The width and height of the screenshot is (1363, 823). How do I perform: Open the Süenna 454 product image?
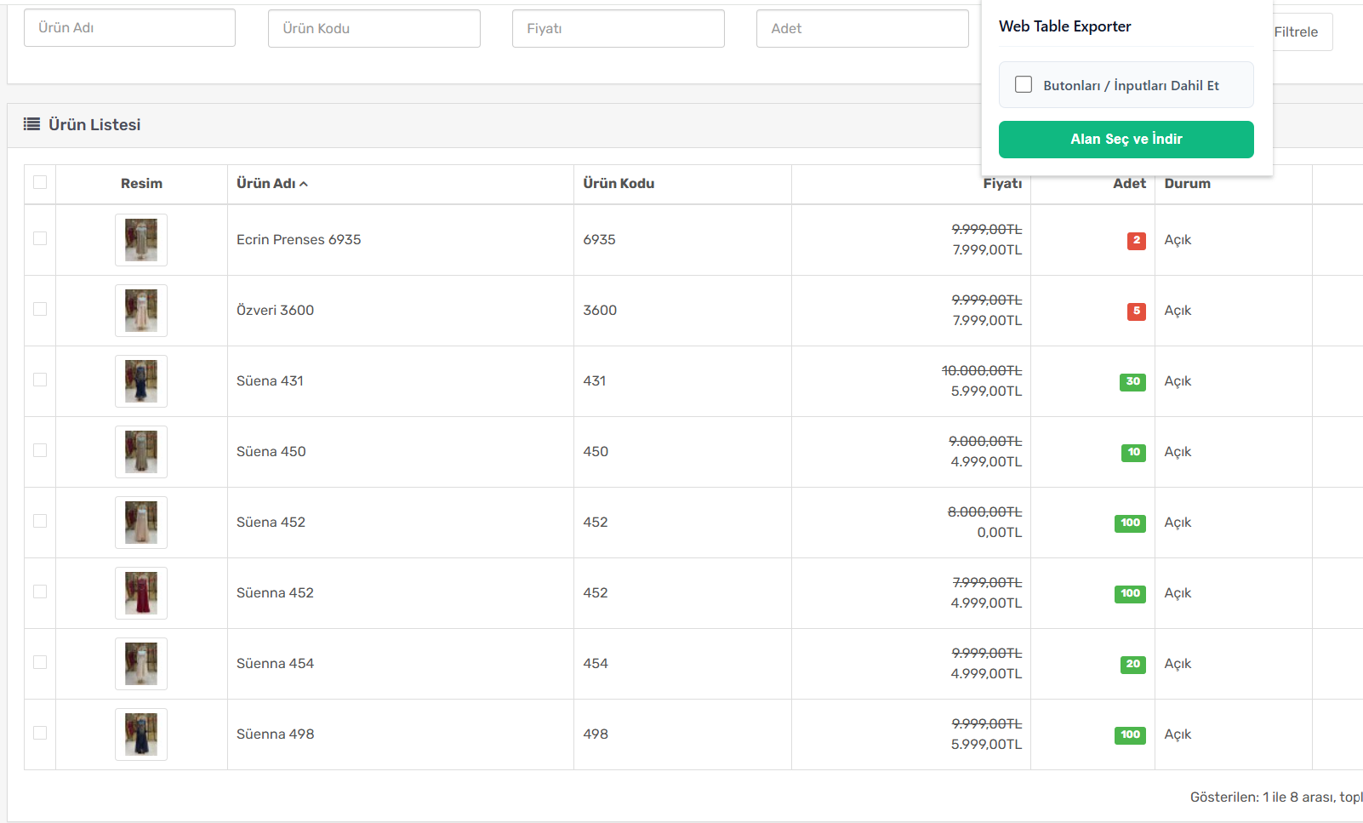(141, 664)
